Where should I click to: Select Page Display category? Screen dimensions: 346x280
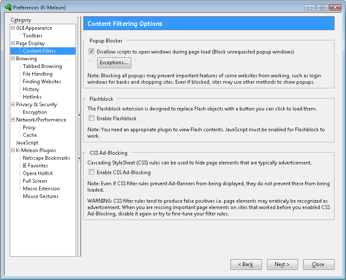click(x=30, y=43)
